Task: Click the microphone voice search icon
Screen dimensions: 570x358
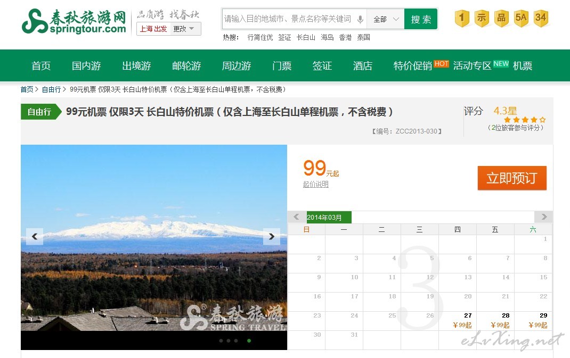Action: 360,19
